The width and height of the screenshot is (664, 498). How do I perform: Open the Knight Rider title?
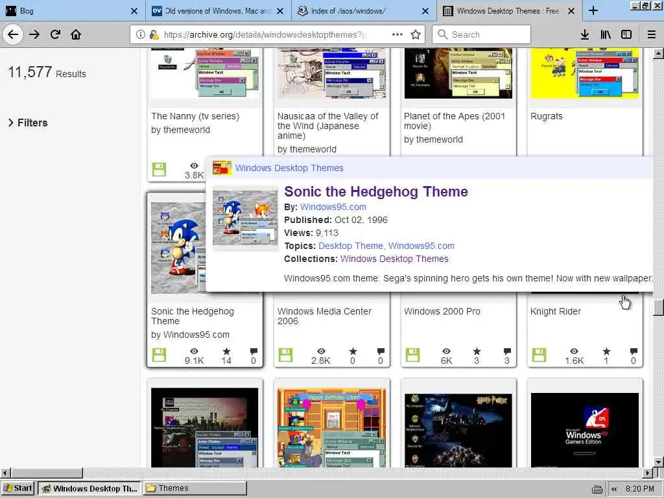coord(556,312)
